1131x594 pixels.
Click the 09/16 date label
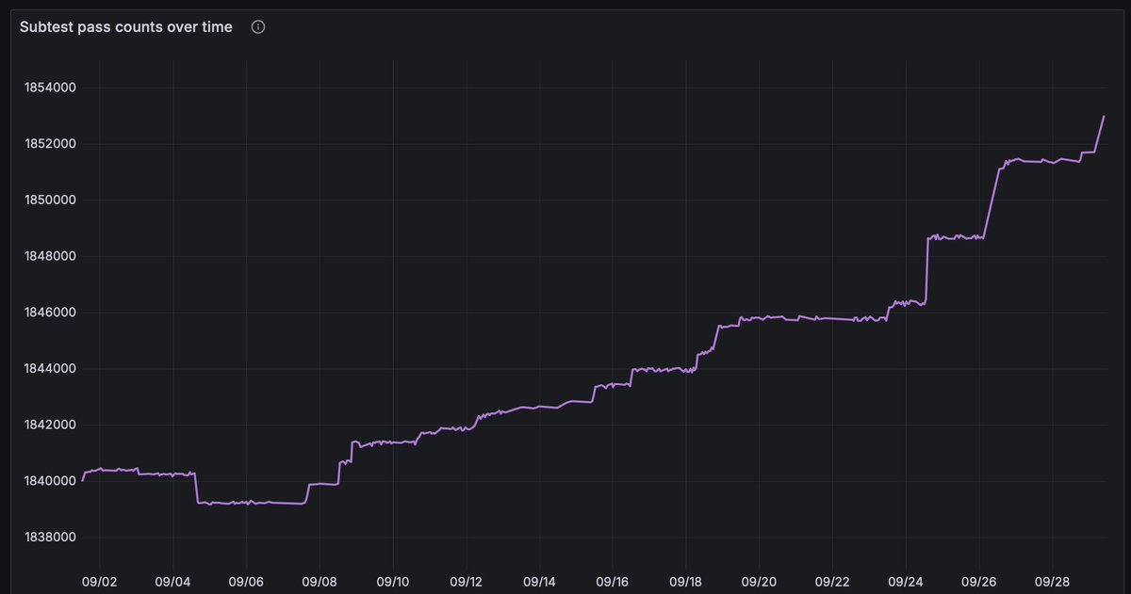614,582
